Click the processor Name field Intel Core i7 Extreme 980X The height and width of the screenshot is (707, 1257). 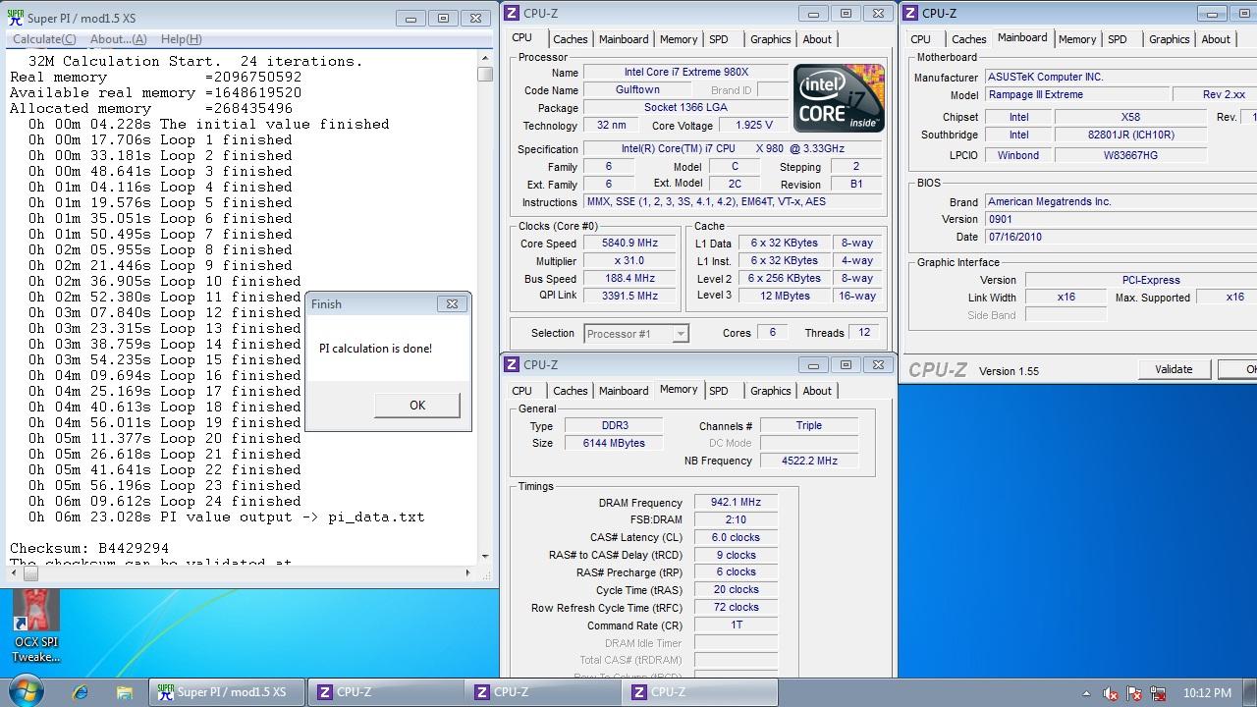(x=685, y=73)
